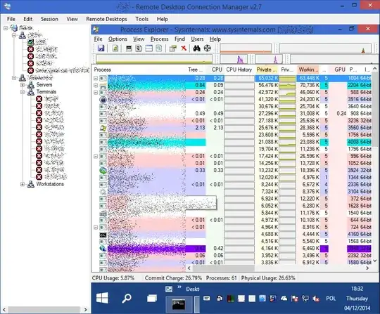Open System Information via the dark monitor toolbar icon
Screen dimensions: 380x314
click(x=129, y=48)
